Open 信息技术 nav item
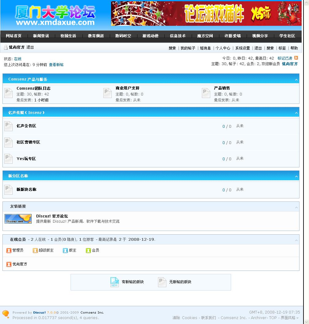309x324 pixels. (178, 36)
